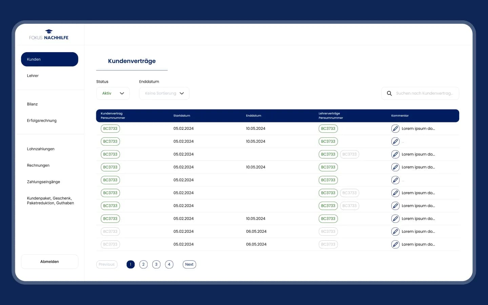The image size is (488, 305).
Task: Click the Lehrerverträge Pensumnummer column header
Action: pos(331,116)
